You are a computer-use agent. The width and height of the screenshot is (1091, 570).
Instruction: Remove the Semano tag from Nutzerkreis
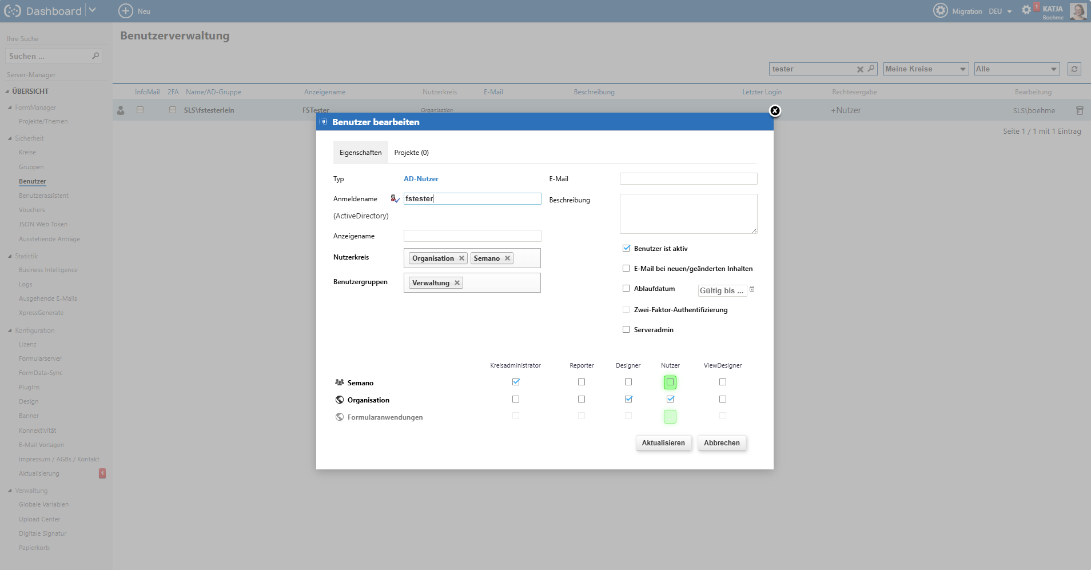(x=507, y=258)
